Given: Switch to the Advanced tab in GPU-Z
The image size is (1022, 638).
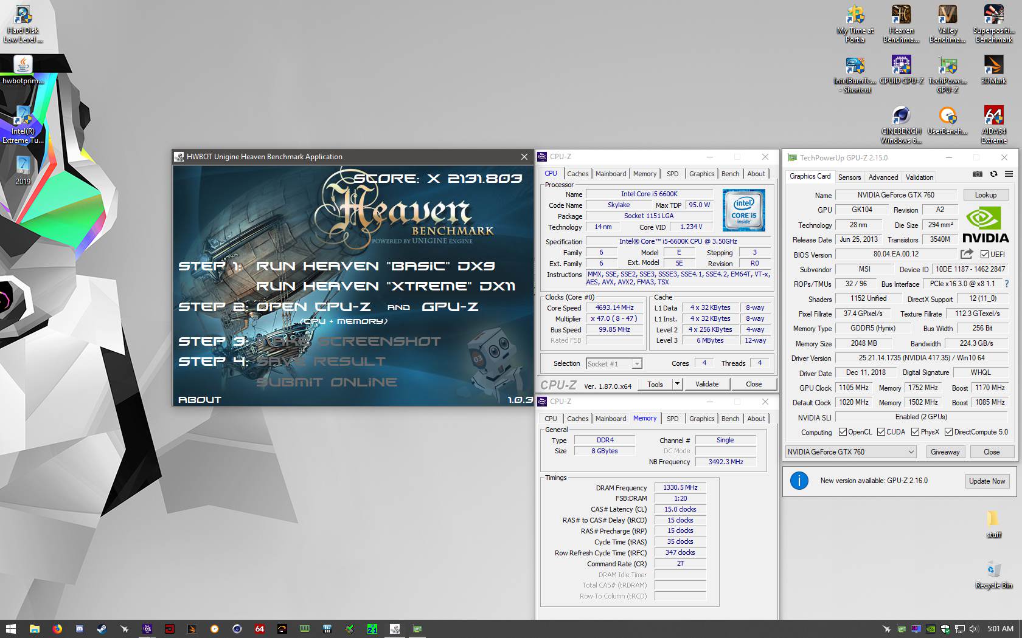Looking at the screenshot, I should 883,177.
